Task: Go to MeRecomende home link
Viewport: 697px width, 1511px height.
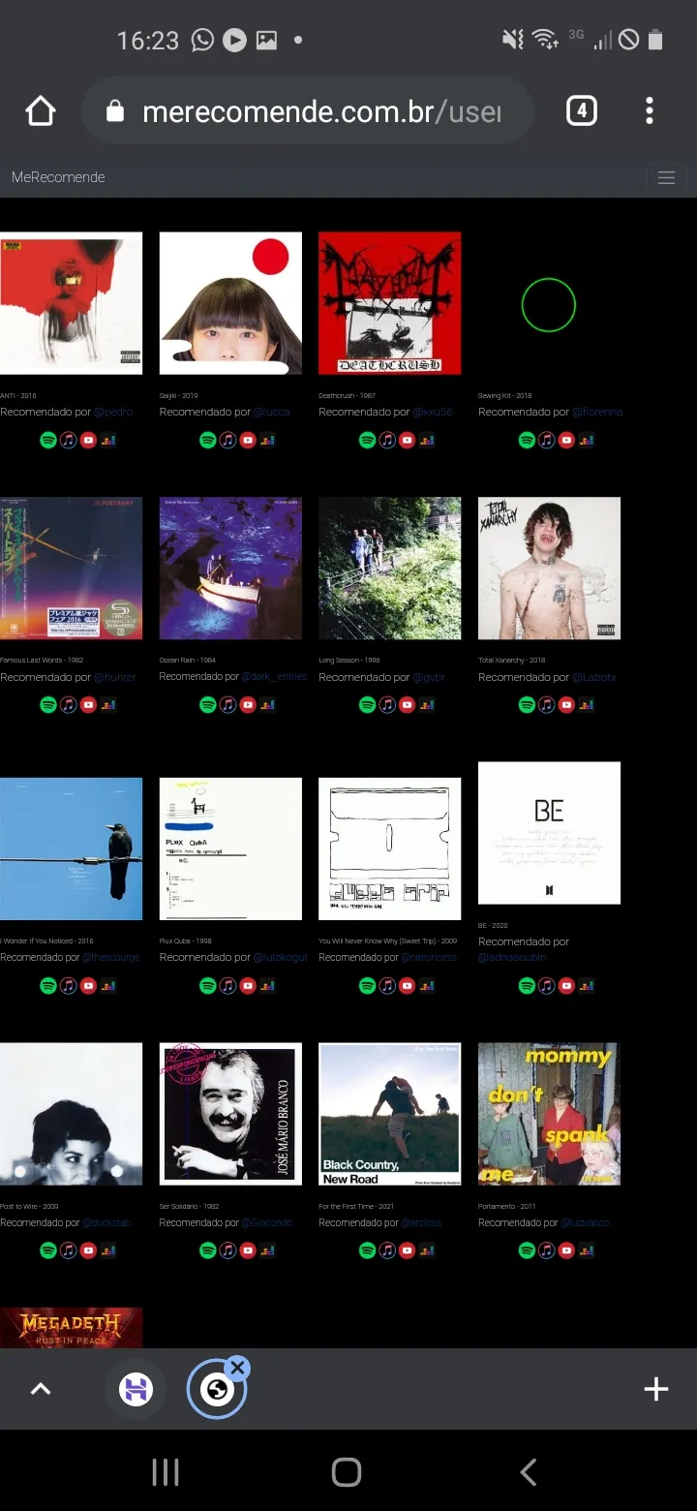Action: [x=58, y=177]
